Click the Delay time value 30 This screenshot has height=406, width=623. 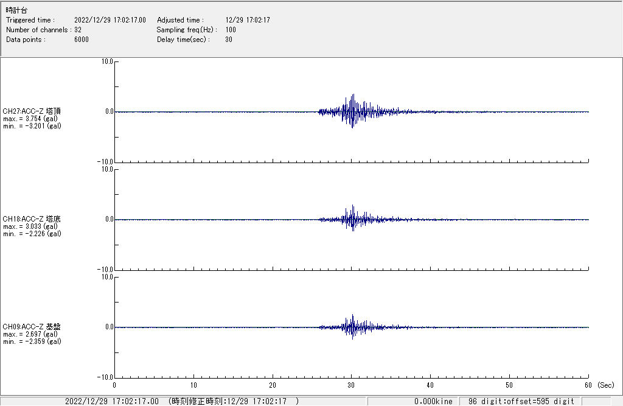229,40
